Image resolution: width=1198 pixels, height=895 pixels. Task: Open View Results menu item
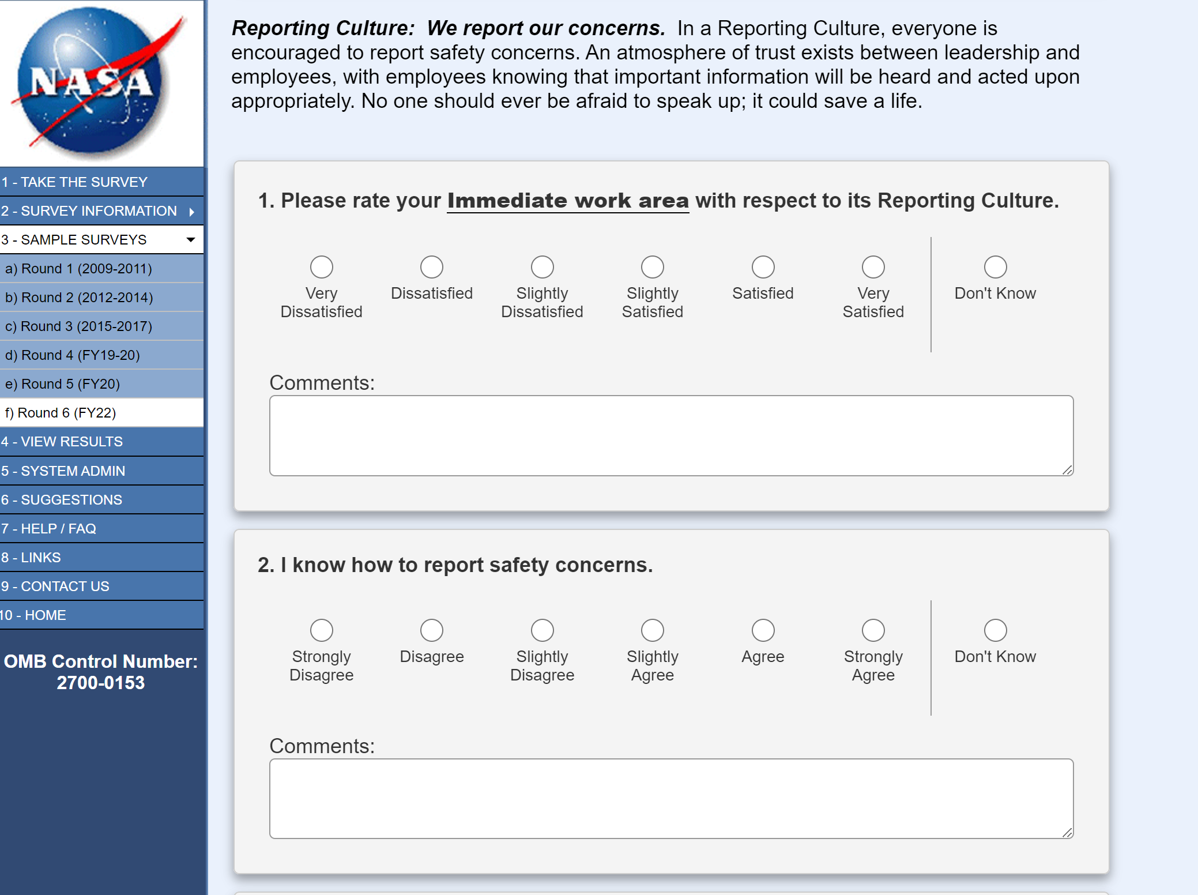click(62, 442)
